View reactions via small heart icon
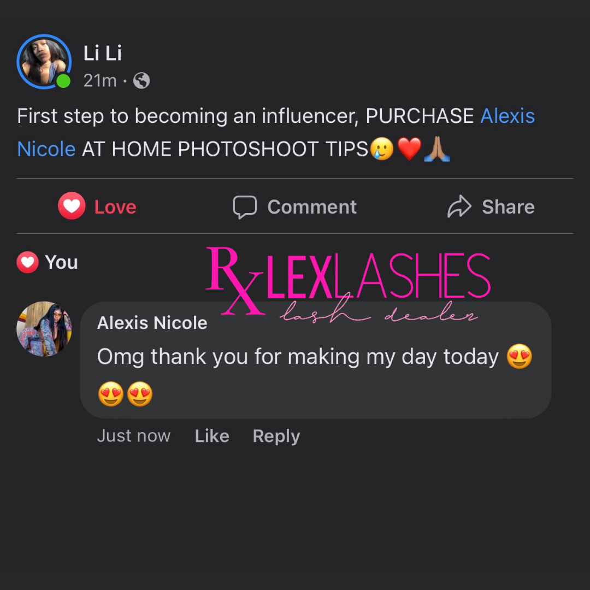590x590 pixels. click(x=27, y=262)
